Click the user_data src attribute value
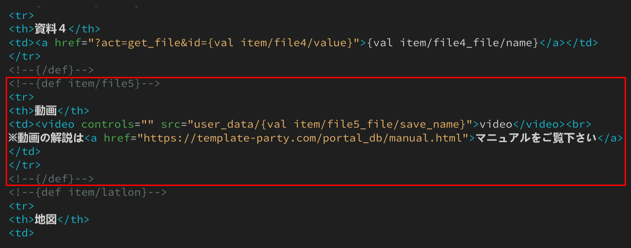 pos(330,124)
